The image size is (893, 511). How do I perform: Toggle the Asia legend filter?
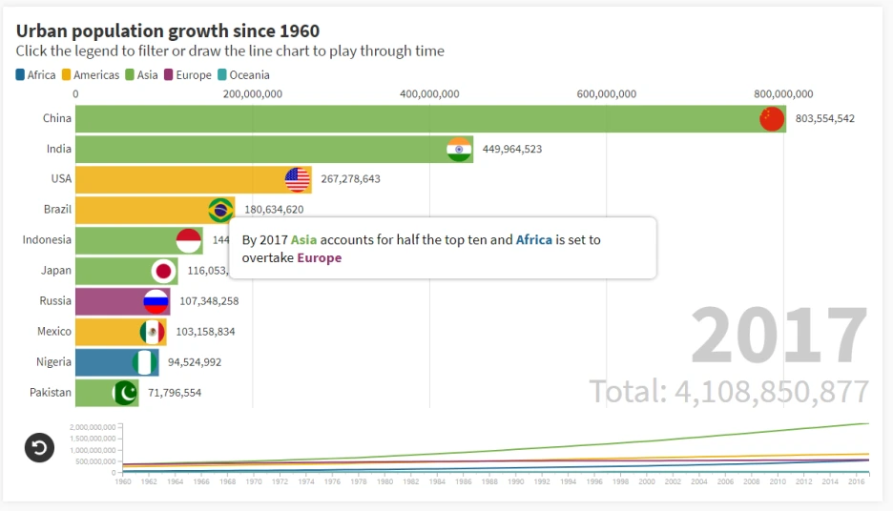[141, 75]
